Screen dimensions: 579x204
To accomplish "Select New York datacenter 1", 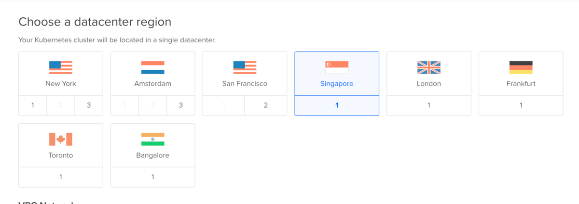I will tap(33, 105).
